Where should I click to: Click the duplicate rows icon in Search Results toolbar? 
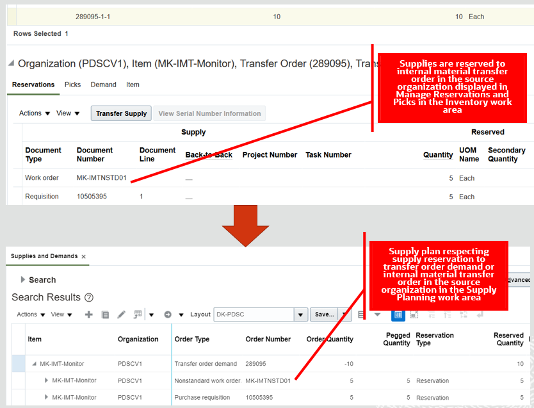point(105,314)
